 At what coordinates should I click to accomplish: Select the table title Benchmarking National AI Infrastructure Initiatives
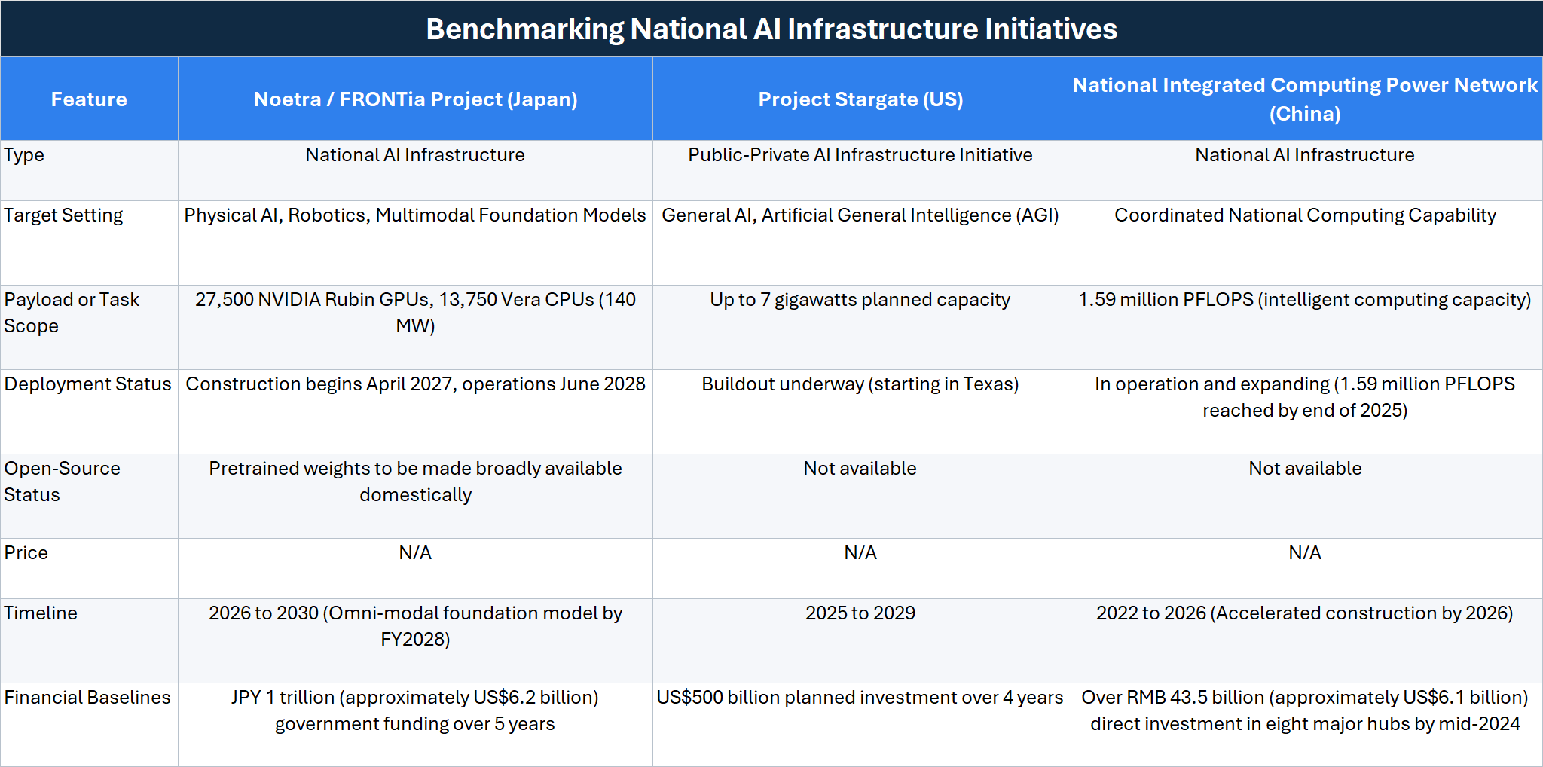click(771, 29)
